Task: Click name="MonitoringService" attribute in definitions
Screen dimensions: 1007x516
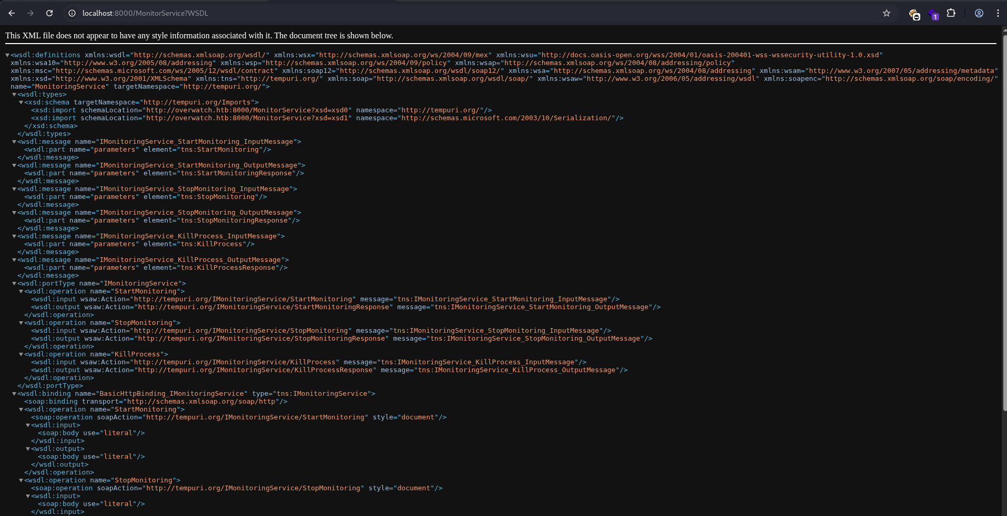Action: point(59,87)
